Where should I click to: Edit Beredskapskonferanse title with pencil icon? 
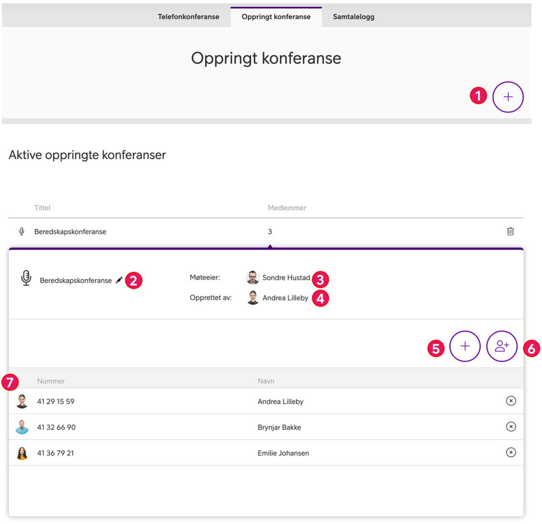pos(119,280)
